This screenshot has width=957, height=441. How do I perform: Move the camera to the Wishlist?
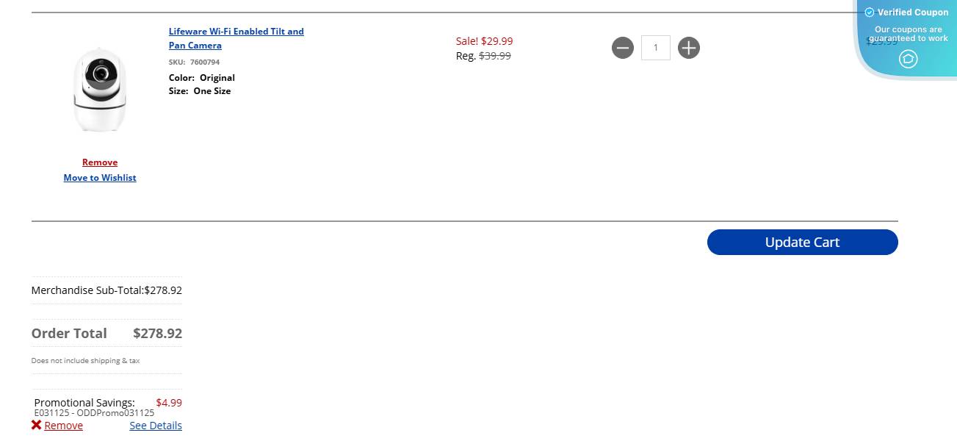(x=100, y=178)
